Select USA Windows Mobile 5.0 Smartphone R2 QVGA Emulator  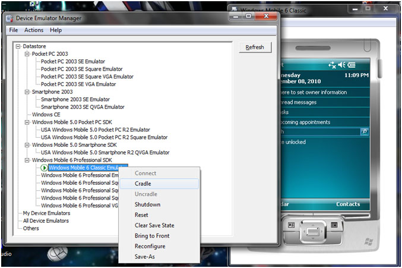(x=105, y=153)
